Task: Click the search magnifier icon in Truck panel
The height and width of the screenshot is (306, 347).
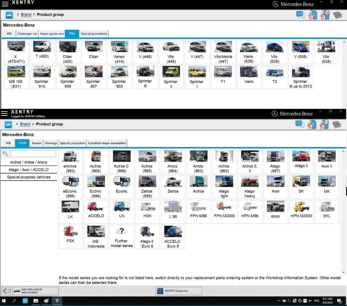Action: tap(5, 153)
